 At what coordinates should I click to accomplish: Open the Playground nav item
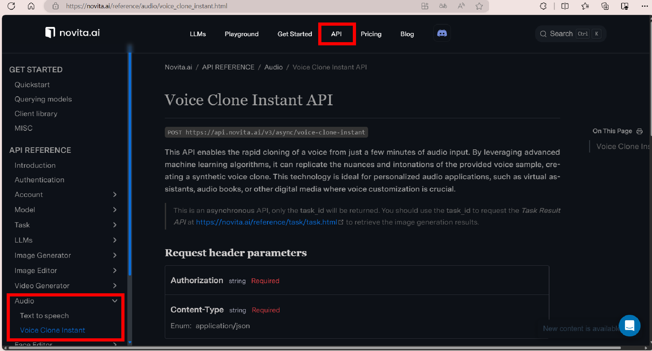point(241,34)
